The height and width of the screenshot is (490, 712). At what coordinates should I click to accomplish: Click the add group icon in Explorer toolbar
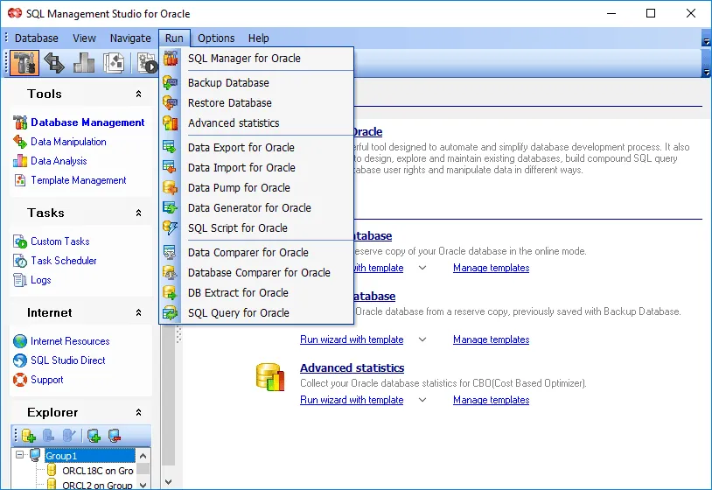94,436
